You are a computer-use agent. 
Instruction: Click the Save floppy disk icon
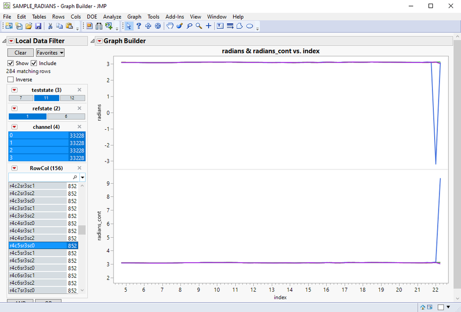click(38, 26)
